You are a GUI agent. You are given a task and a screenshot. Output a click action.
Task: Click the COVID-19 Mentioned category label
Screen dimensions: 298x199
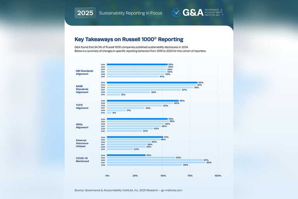pos(83,159)
